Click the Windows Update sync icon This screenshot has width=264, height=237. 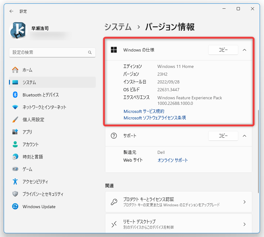click(15, 207)
